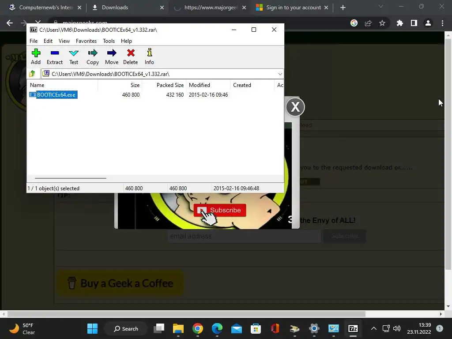
Task: Click the email address input field
Action: tap(244, 236)
